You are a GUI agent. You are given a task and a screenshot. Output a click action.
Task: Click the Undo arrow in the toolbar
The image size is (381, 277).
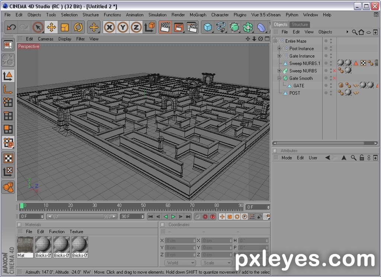(x=11, y=27)
